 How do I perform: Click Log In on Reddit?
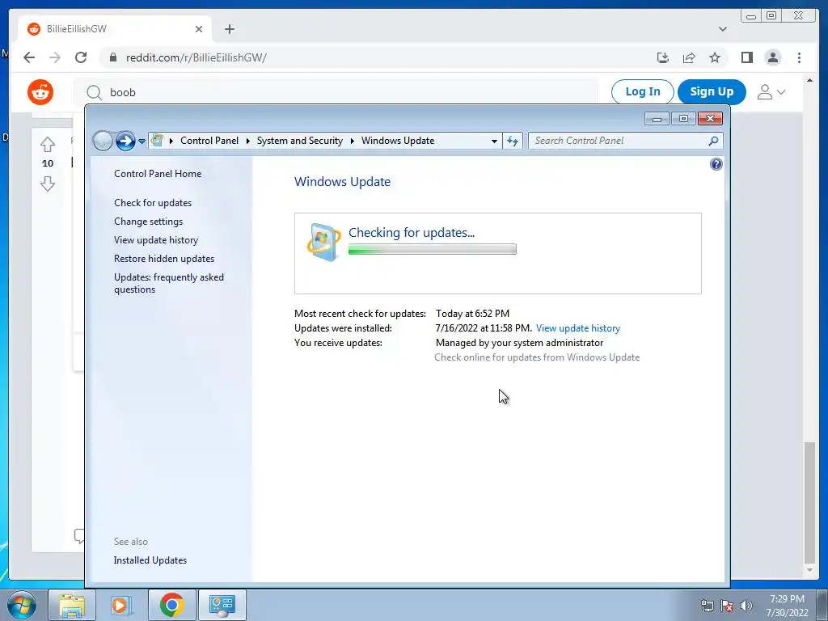point(642,92)
